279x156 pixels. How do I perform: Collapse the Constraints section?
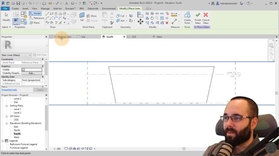(x=43, y=59)
